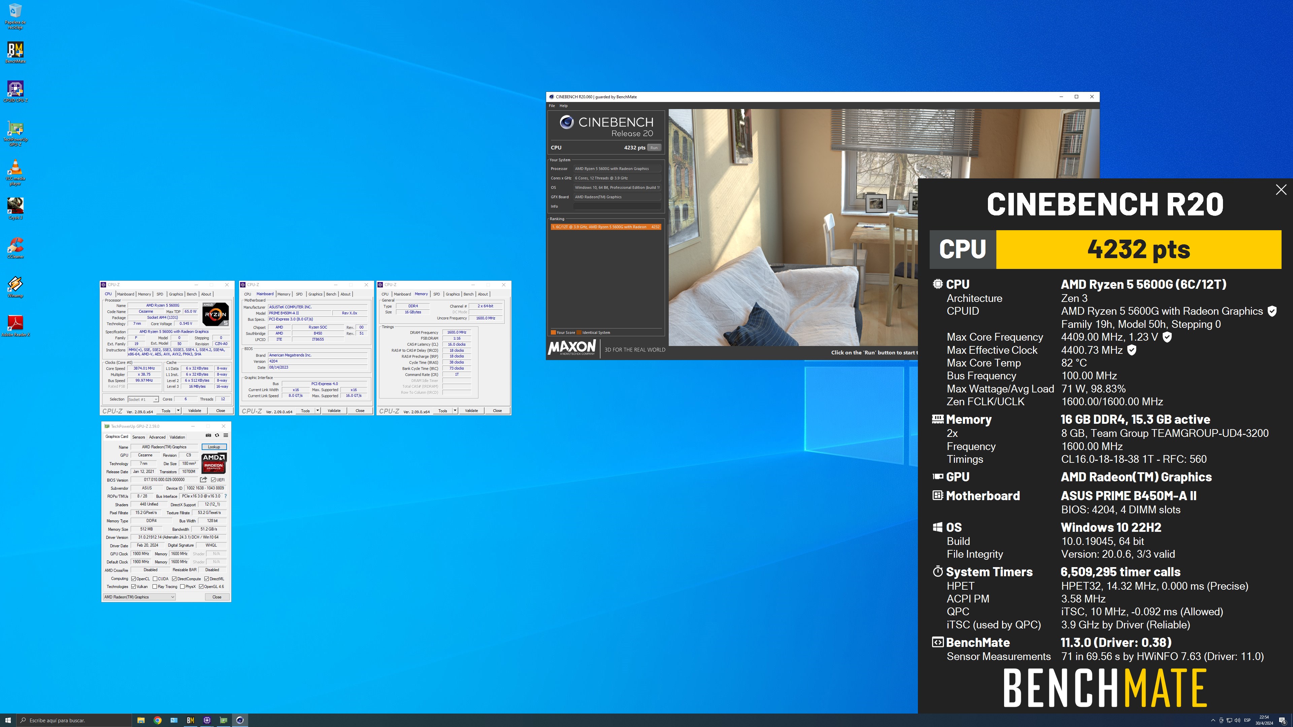Toggle the Vulkan checkbox in GPU-Z
This screenshot has height=727, width=1293.
pos(134,587)
